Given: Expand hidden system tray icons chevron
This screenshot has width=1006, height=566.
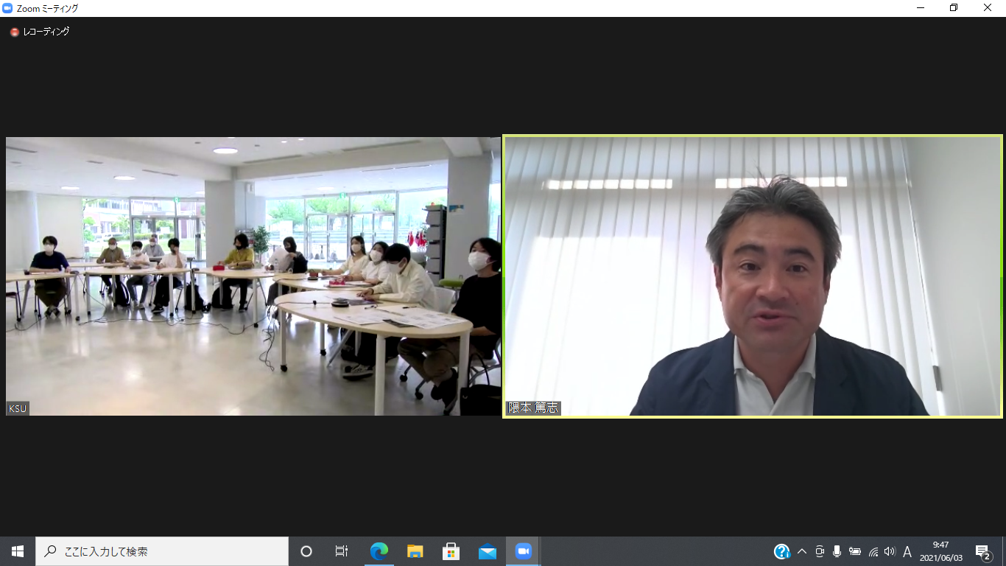Looking at the screenshot, I should pos(802,551).
